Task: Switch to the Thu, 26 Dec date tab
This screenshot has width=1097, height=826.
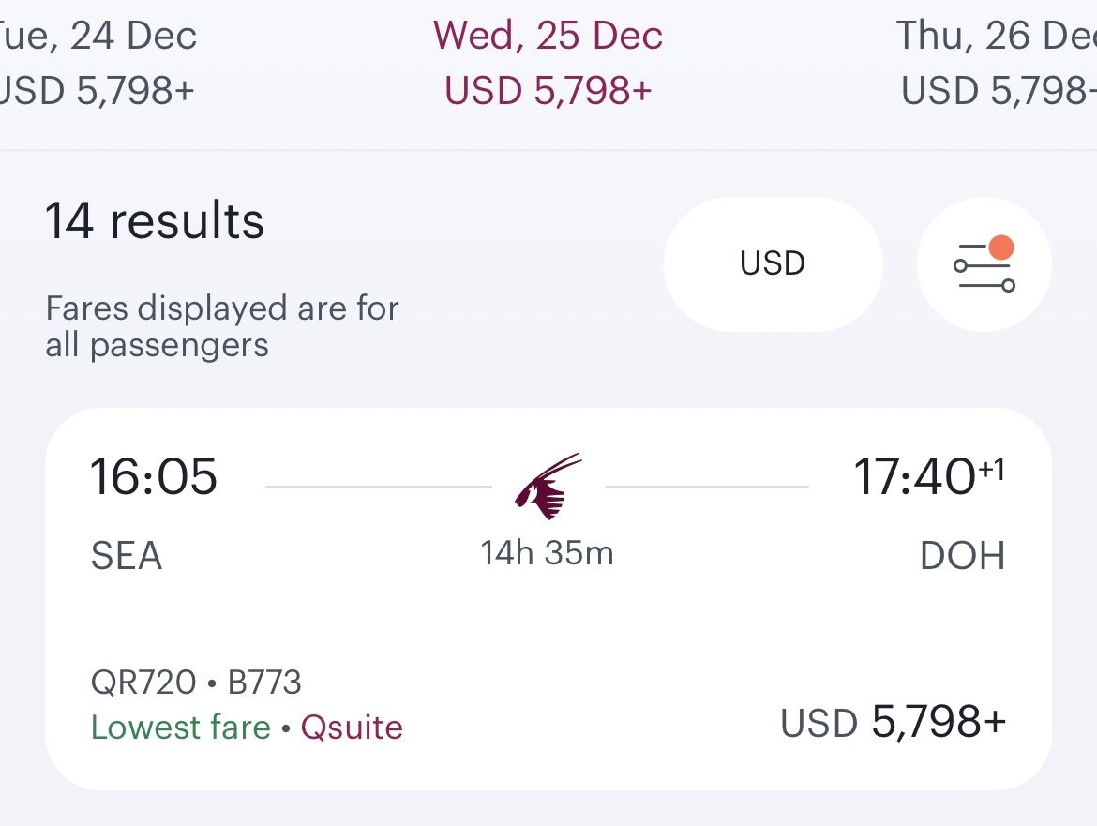Action: (x=997, y=63)
